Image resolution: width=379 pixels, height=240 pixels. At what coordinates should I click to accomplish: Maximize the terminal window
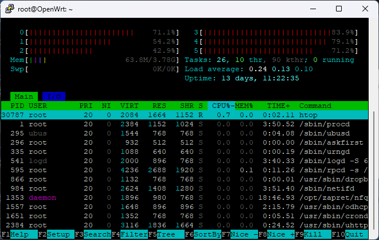coord(338,9)
